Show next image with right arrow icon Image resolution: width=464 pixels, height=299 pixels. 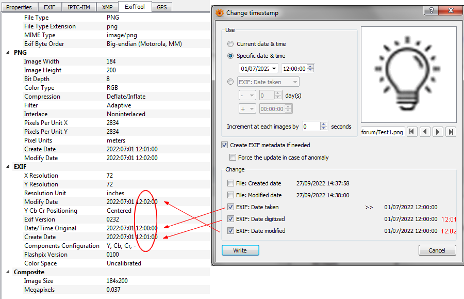point(438,132)
